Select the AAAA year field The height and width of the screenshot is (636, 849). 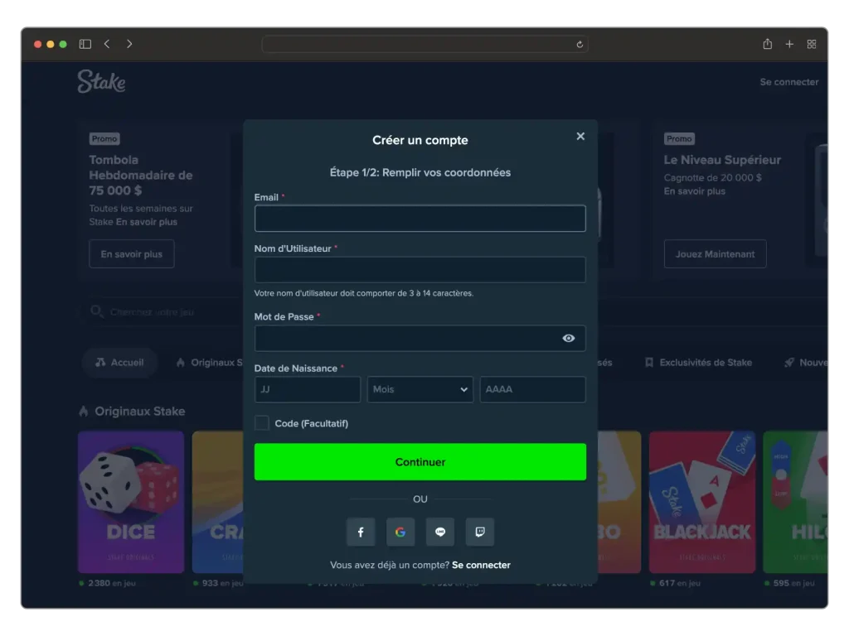[x=533, y=389]
